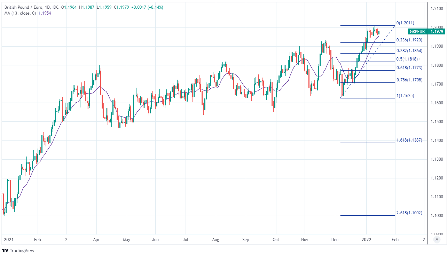Click the 1.1979 current price tag
This screenshot has width=447, height=256.
click(437, 32)
